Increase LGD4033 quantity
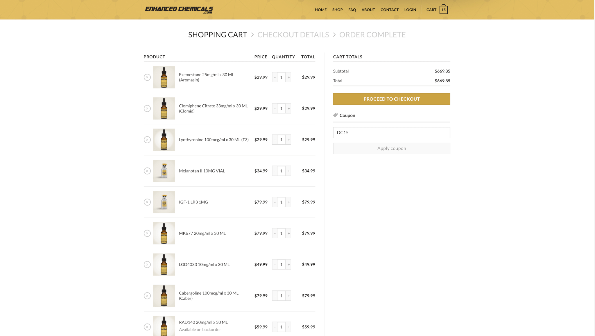The width and height of the screenshot is (595, 336). pos(288,264)
